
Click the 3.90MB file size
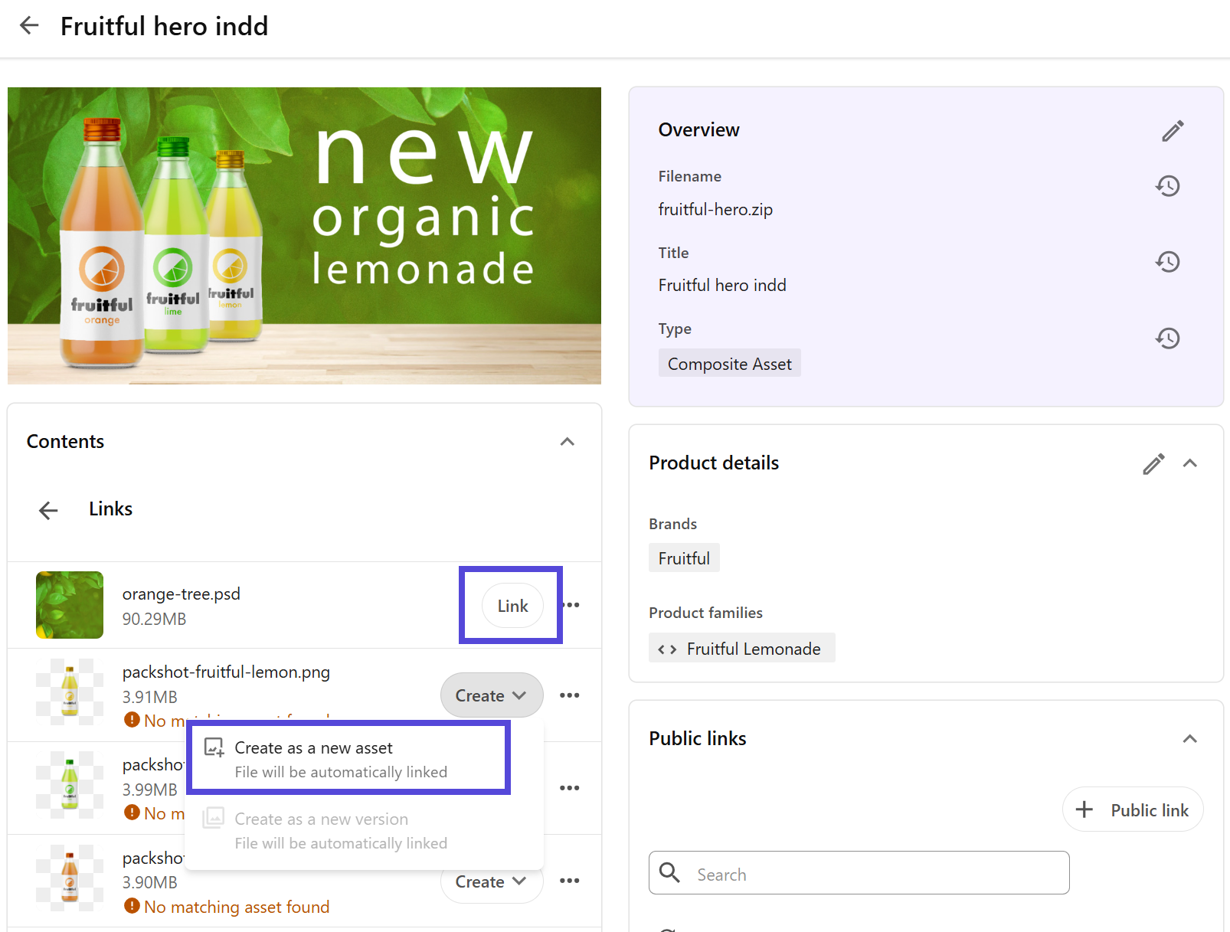coord(149,882)
